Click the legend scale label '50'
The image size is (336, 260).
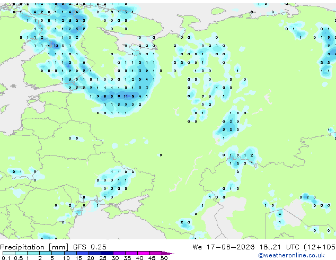(x=164, y=258)
